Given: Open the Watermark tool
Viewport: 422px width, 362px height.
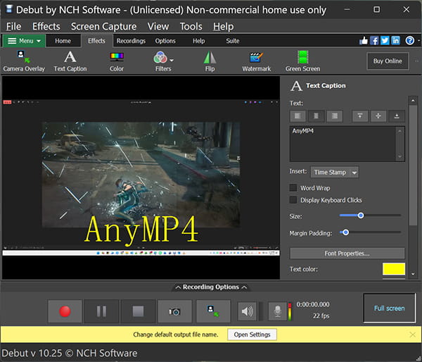Looking at the screenshot, I should pyautogui.click(x=256, y=61).
